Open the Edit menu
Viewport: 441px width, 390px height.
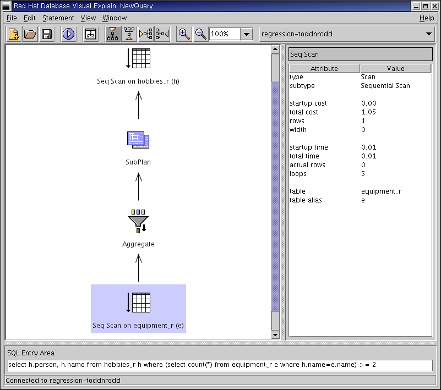tap(30, 18)
